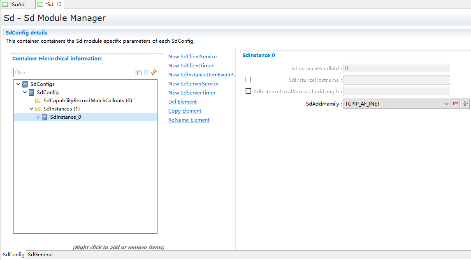This screenshot has height=260, width=471.
Task: Click the SdInstance_0 container icon
Action: (x=45, y=117)
